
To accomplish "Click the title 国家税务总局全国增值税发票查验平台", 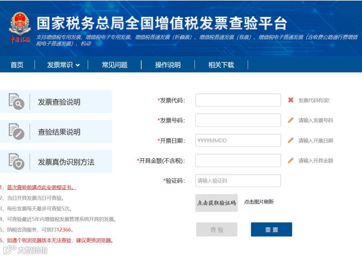I will point(162,23).
